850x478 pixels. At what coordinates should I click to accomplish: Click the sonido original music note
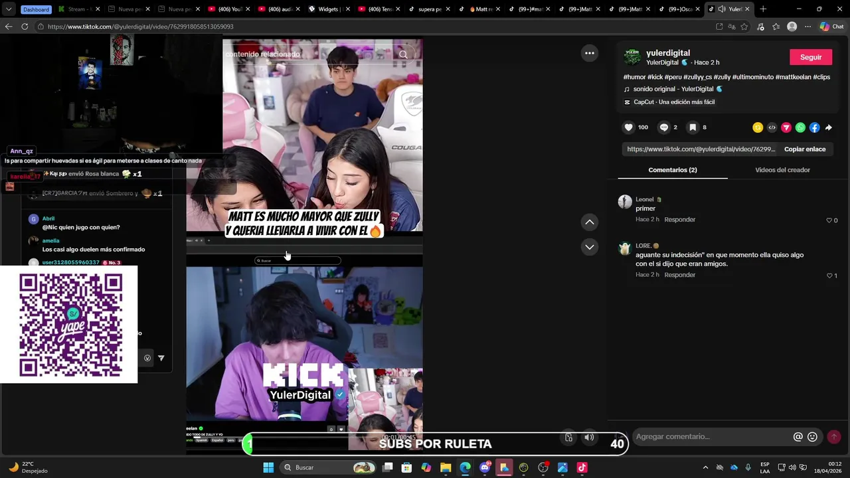pyautogui.click(x=627, y=89)
